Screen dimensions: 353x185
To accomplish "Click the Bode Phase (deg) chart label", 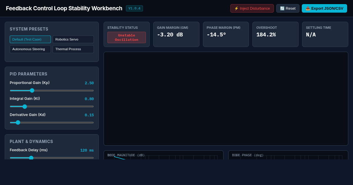I will pos(248,155).
